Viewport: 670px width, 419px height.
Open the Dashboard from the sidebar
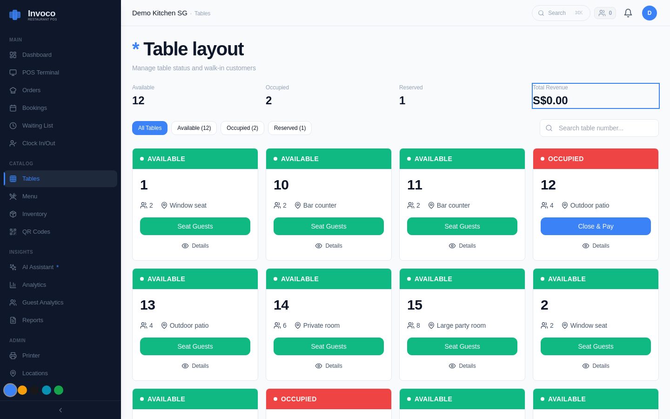pos(37,54)
